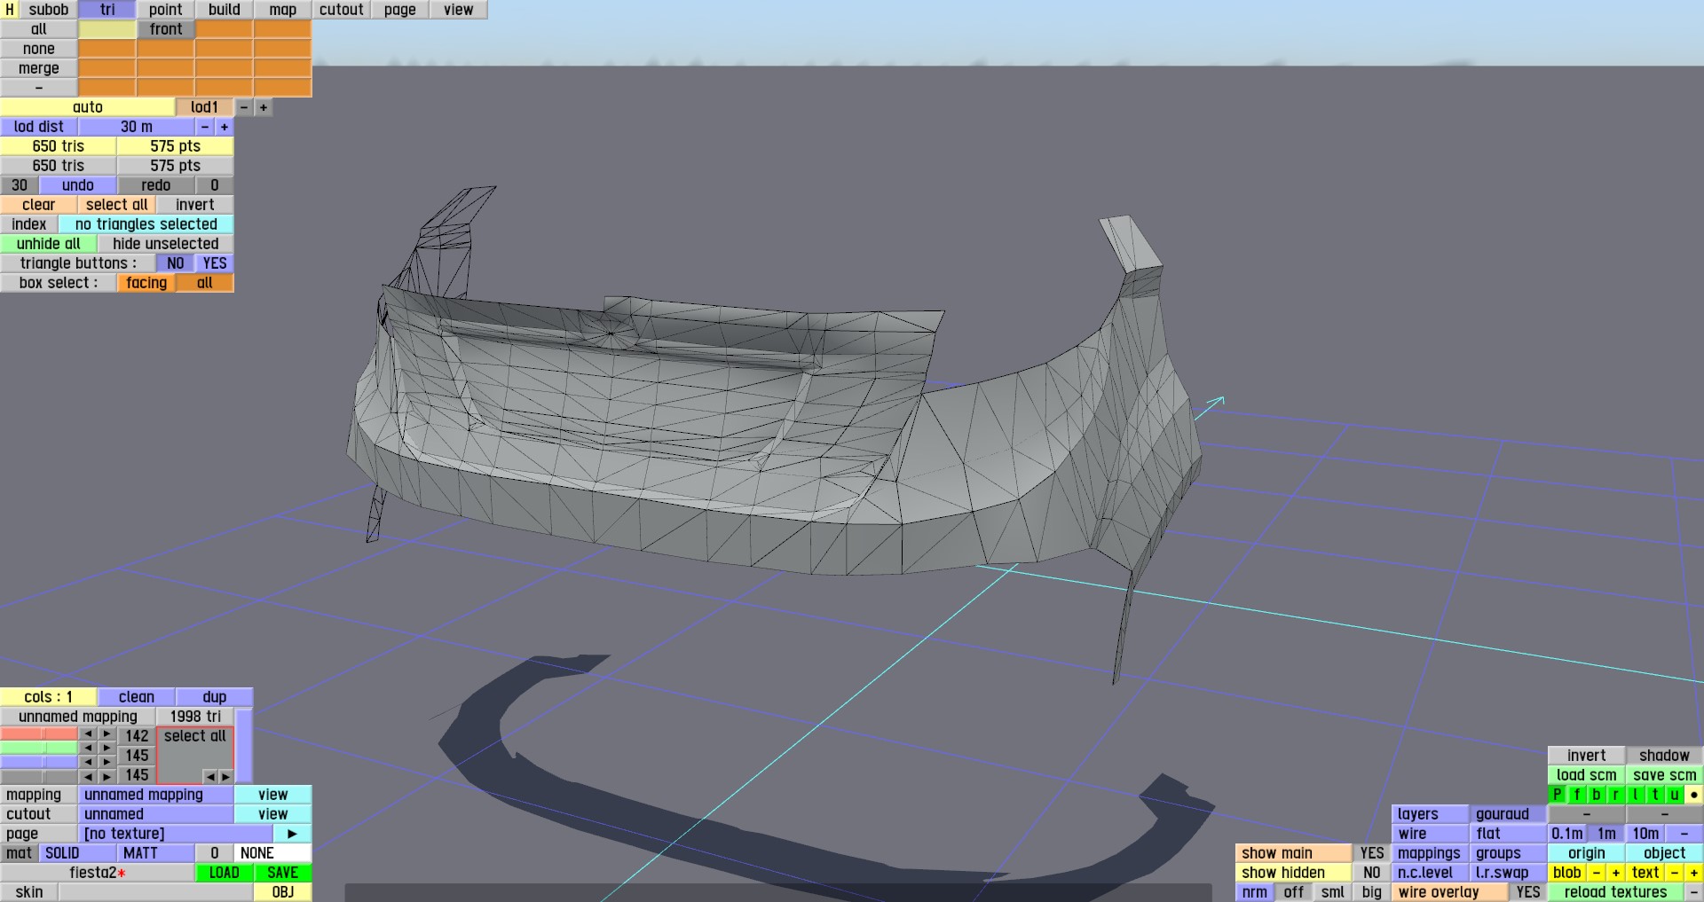Click grey slider decrease arrow

tap(88, 777)
